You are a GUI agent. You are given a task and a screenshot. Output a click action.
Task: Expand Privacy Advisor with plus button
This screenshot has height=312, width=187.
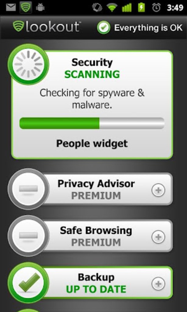coord(158,190)
